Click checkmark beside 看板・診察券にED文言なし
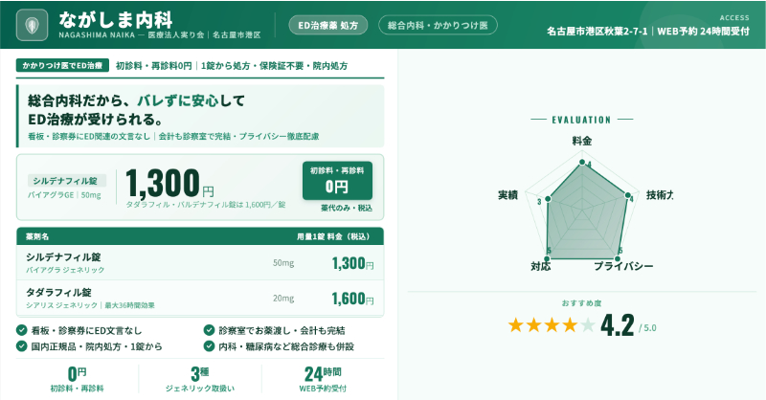This screenshot has width=766, height=400. point(22,330)
